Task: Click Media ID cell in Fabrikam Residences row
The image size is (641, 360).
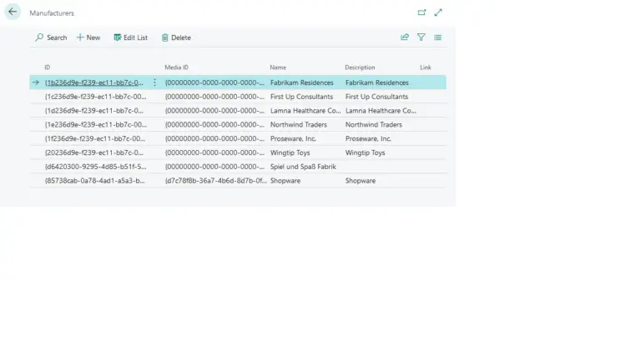Action: pos(215,82)
